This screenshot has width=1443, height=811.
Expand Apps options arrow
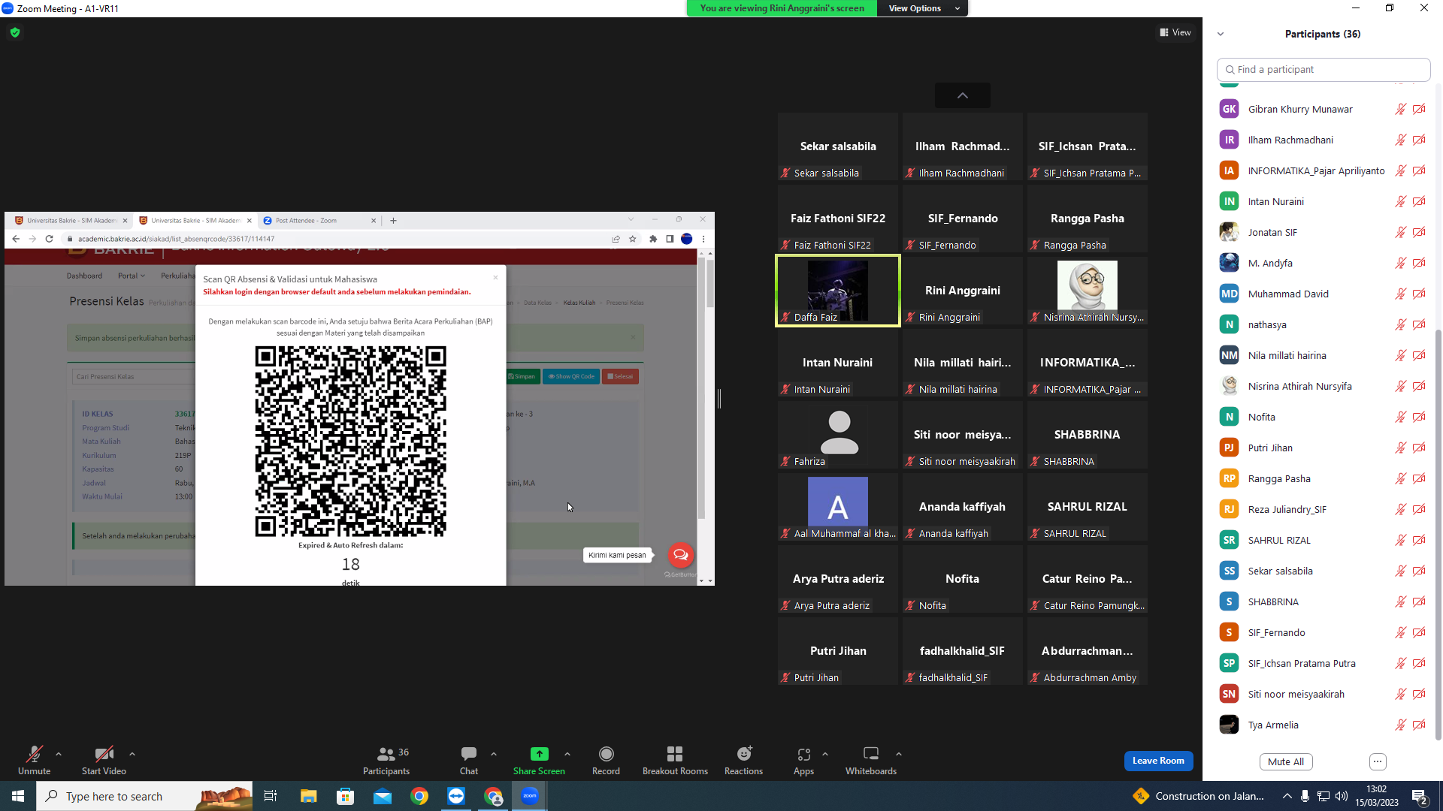(x=825, y=754)
